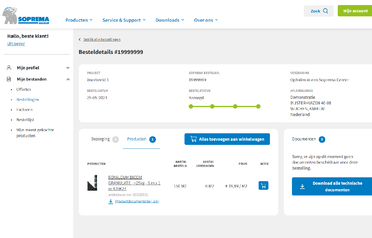
Task: Click the AANTAL BESTELD column header
Action: (180, 164)
